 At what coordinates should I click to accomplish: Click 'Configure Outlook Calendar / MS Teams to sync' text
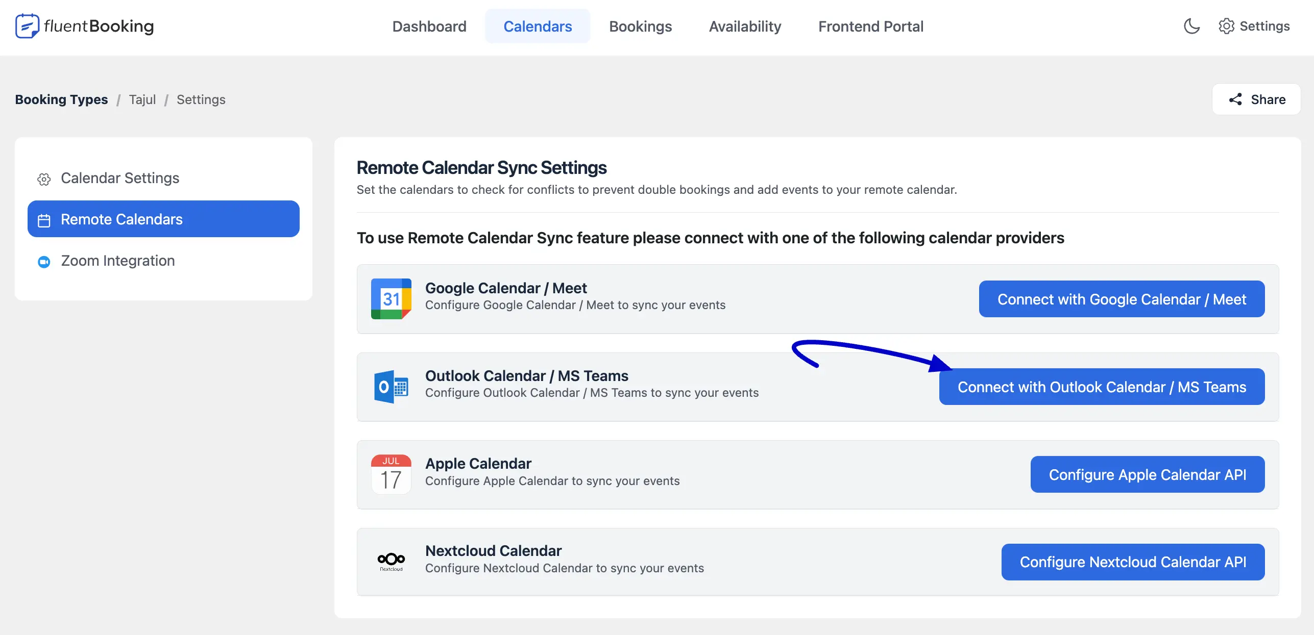coord(592,393)
